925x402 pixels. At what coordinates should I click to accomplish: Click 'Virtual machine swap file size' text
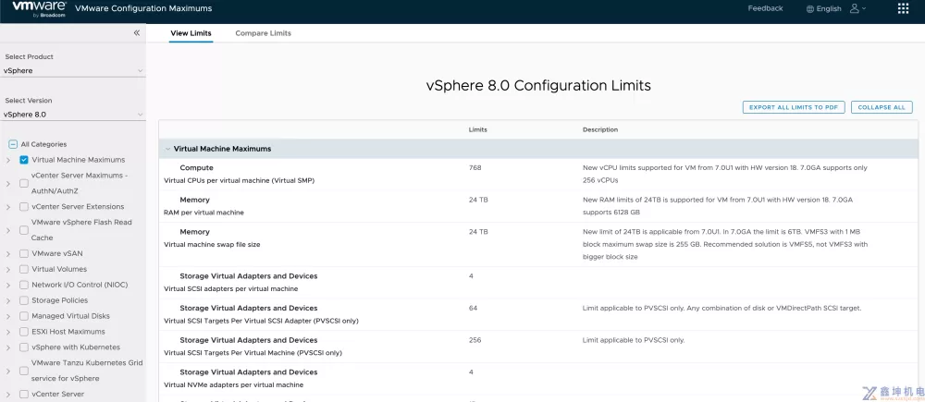click(x=211, y=244)
